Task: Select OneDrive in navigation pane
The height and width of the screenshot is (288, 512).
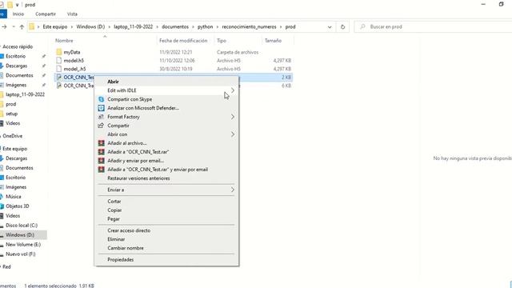Action: tap(13, 136)
